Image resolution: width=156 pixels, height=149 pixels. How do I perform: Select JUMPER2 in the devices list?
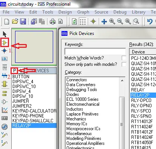coord(22,106)
